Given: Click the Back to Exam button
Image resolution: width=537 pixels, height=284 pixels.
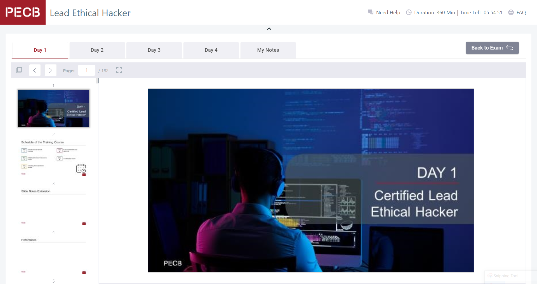Looking at the screenshot, I should coord(492,48).
